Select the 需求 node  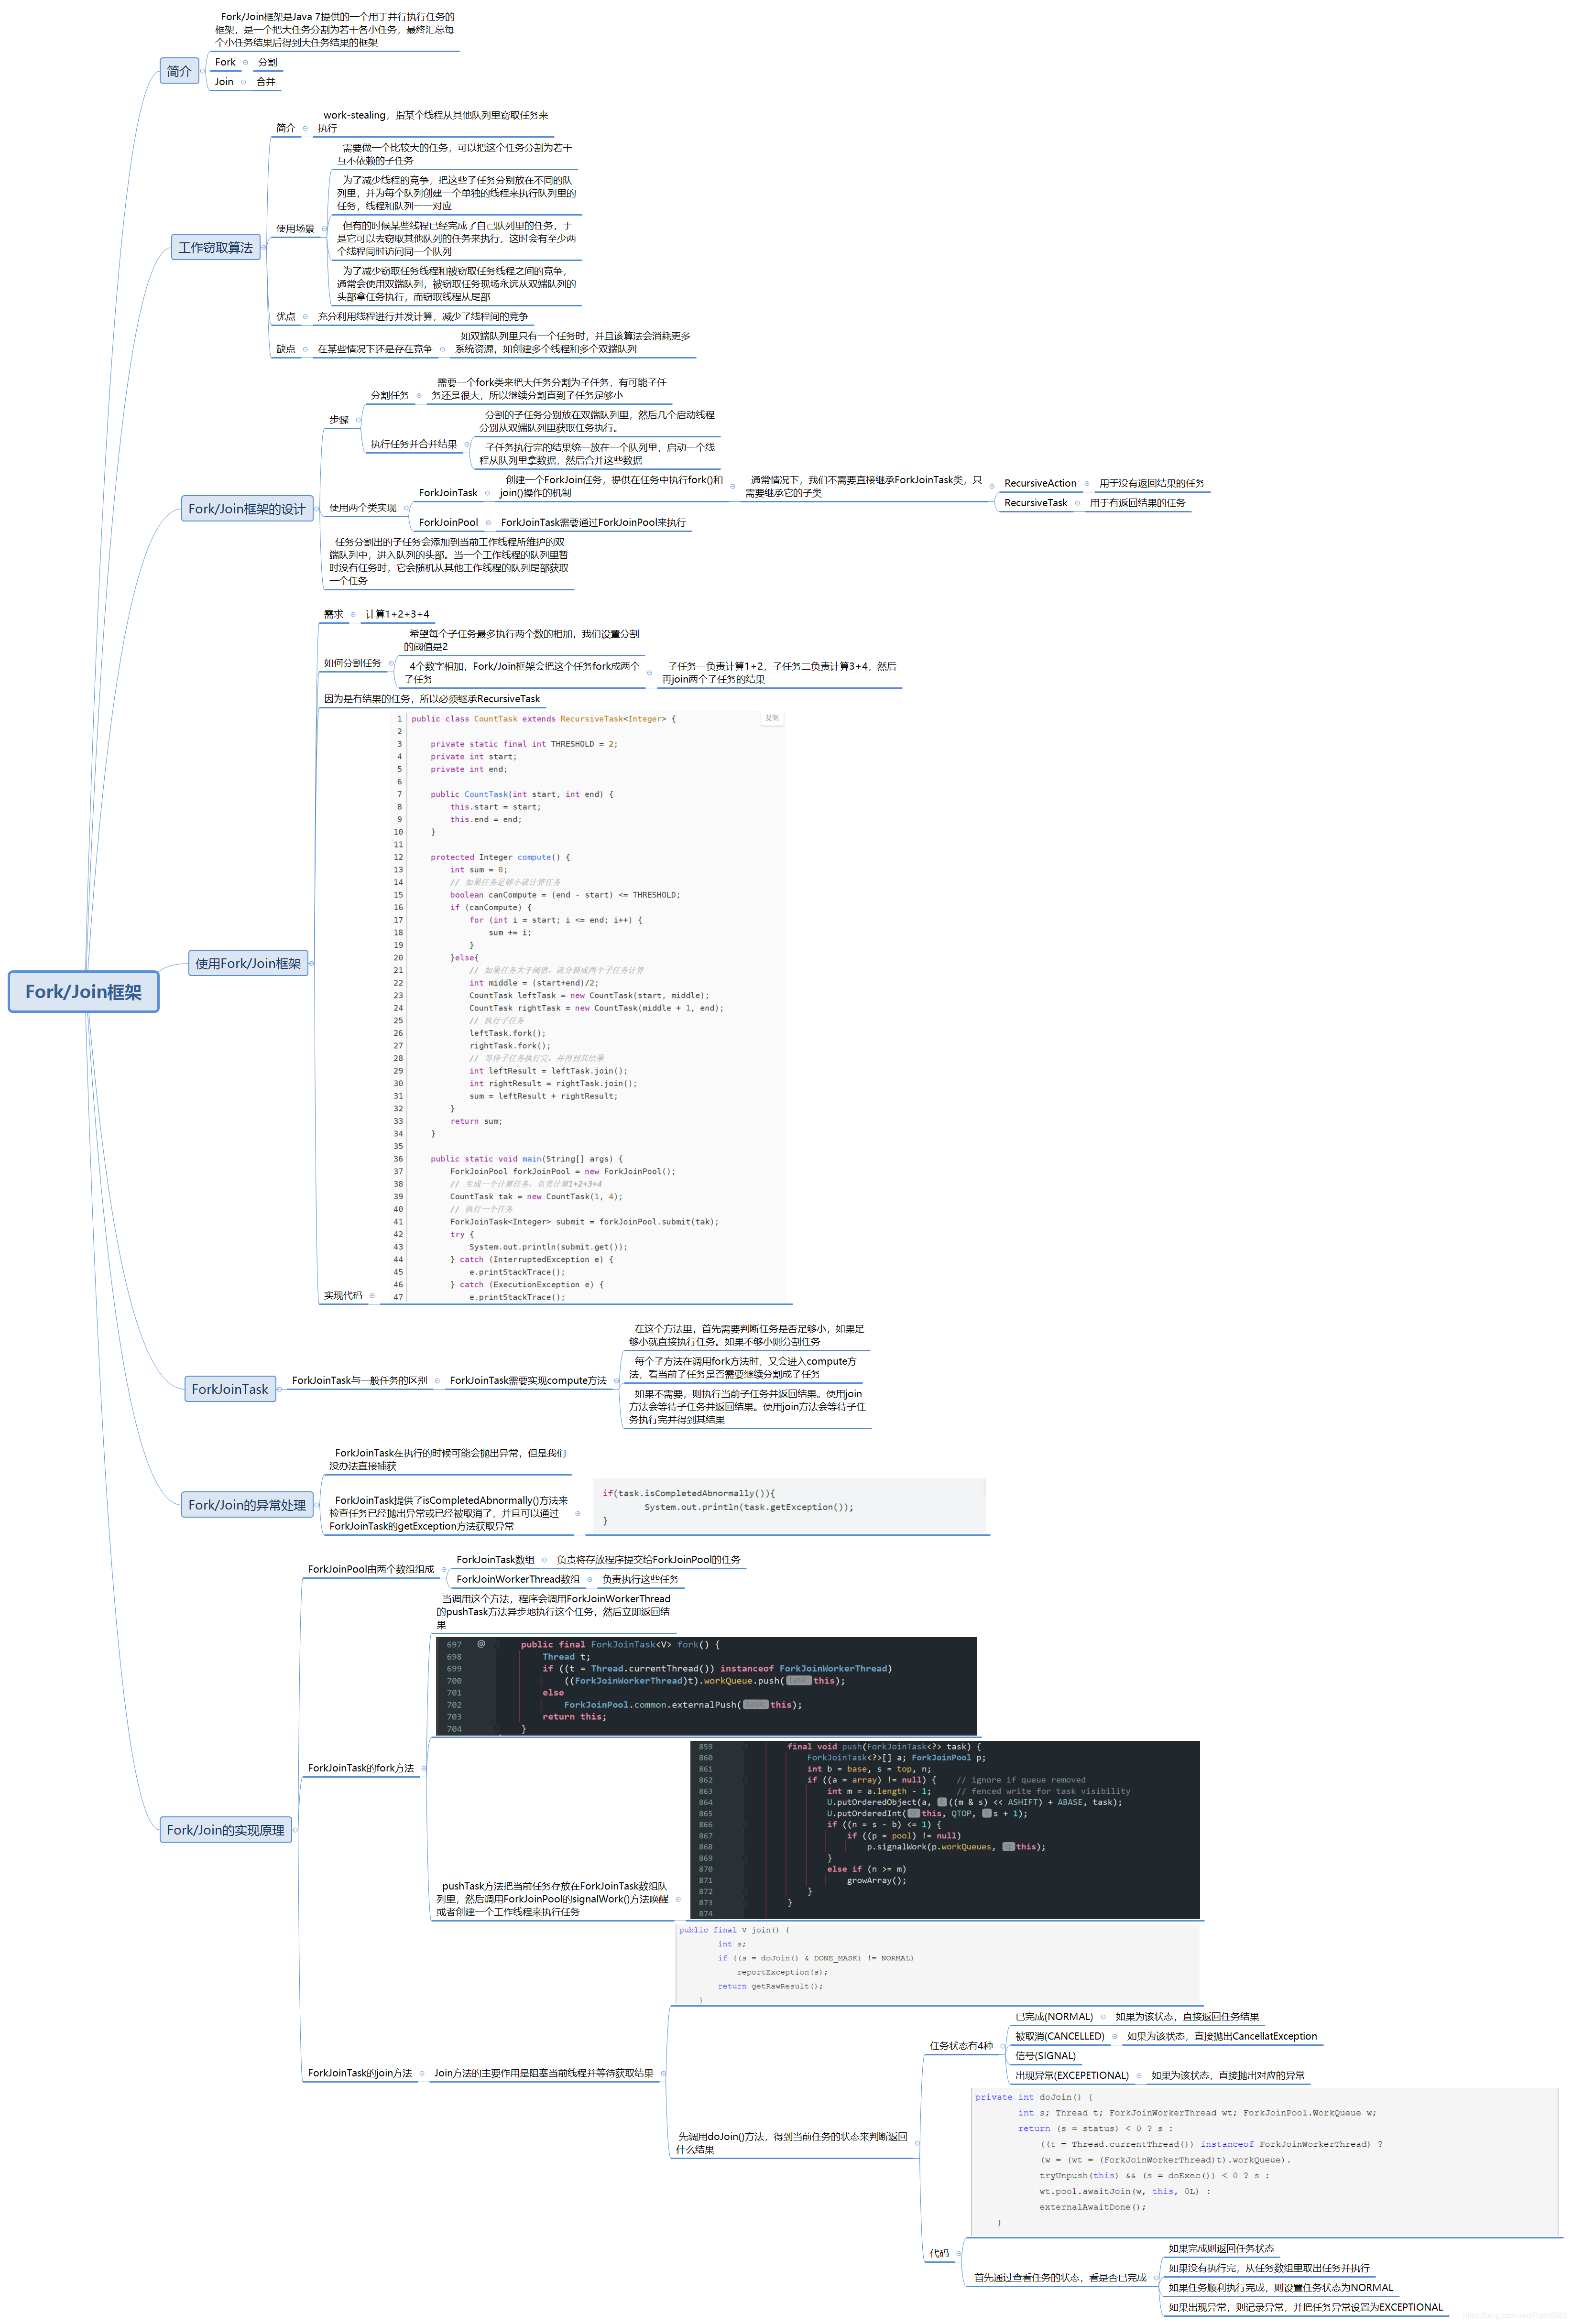coord(333,614)
